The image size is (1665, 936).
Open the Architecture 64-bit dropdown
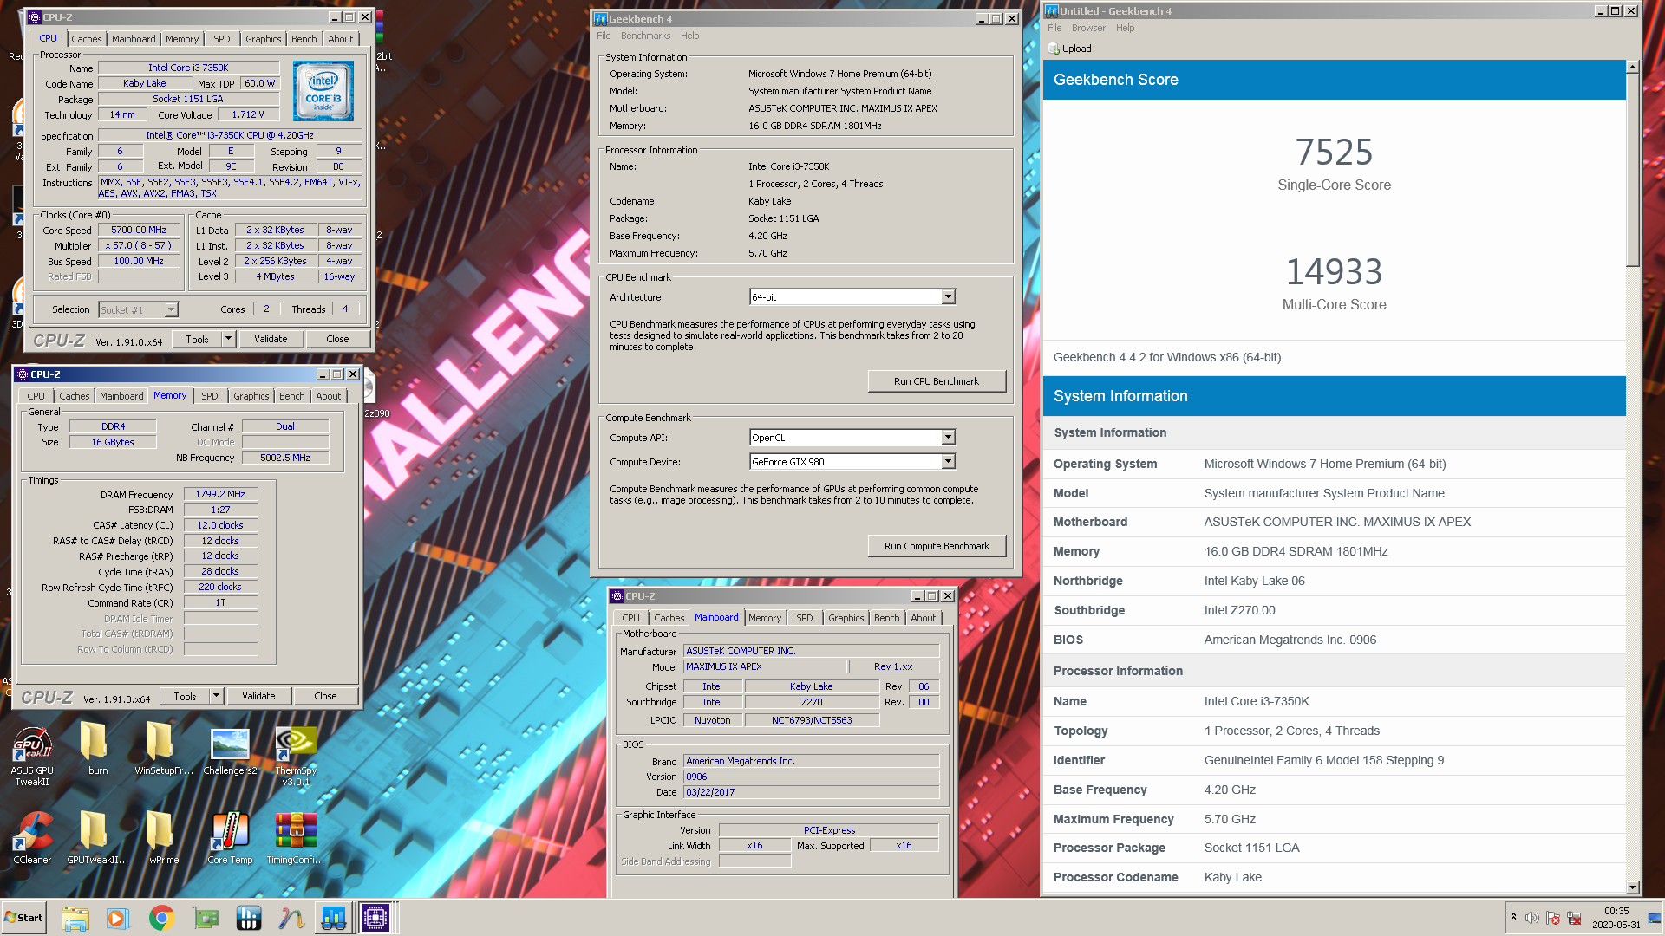[949, 297]
